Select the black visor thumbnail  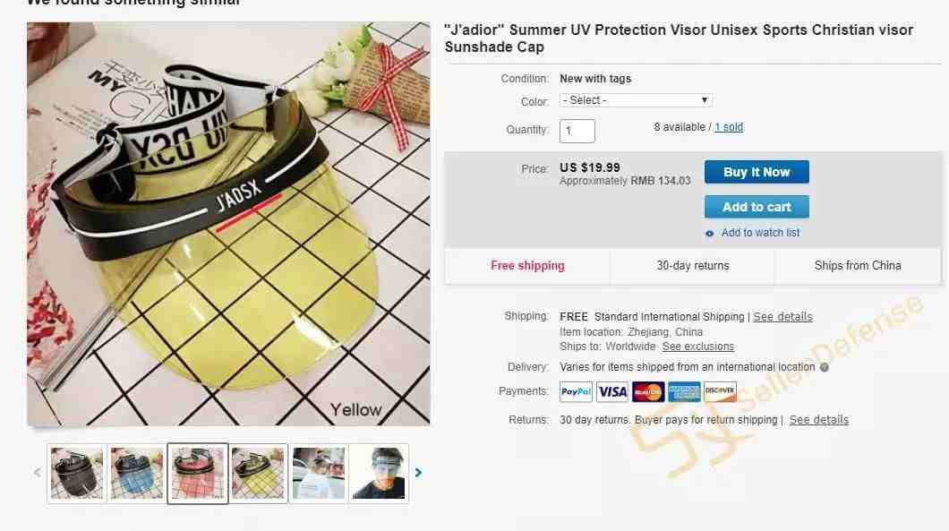point(77,473)
